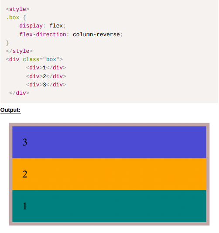Click the pinkish border of output box
The image size is (219, 233).
coord(109,125)
